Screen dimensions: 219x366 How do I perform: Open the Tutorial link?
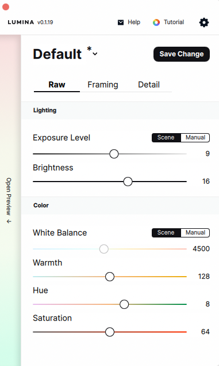click(x=174, y=22)
